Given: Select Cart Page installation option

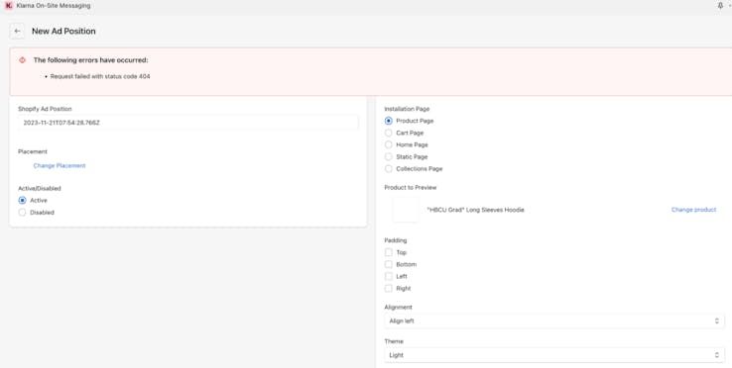Looking at the screenshot, I should point(389,133).
